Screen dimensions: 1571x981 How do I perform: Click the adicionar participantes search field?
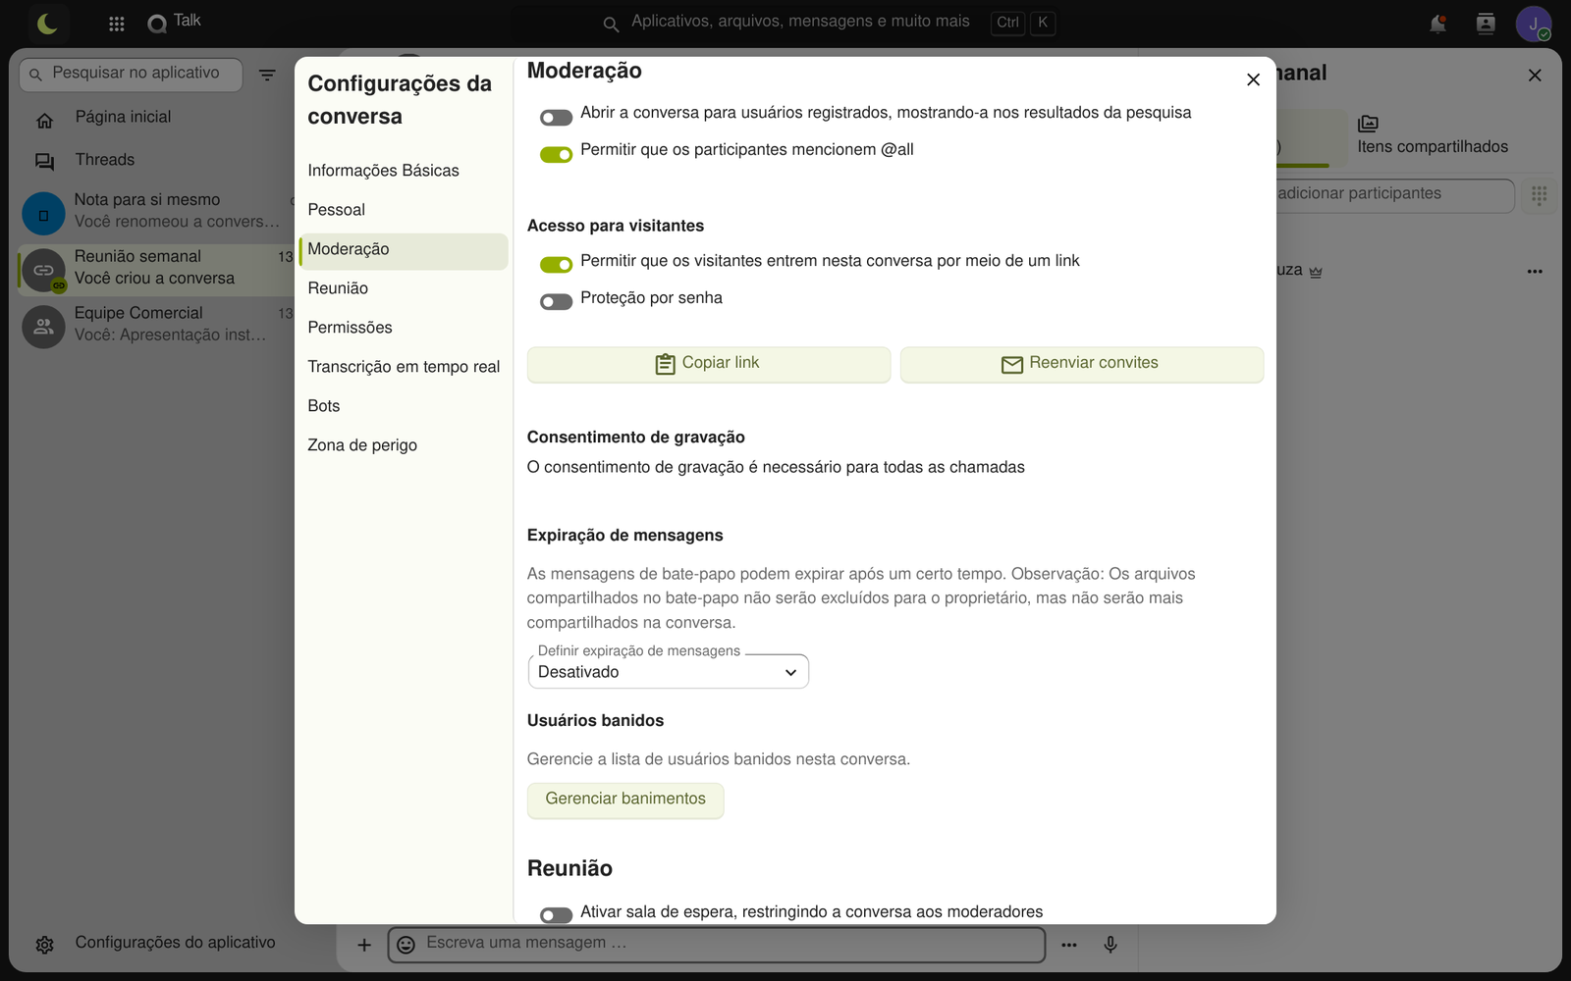point(1394,194)
